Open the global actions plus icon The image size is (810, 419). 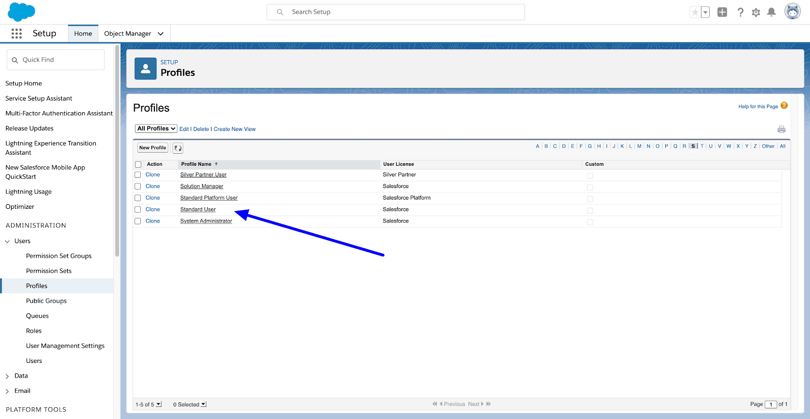[722, 12]
